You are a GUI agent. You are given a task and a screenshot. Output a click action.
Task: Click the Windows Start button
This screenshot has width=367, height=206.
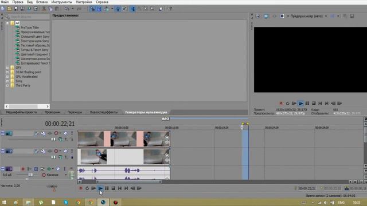(4, 202)
